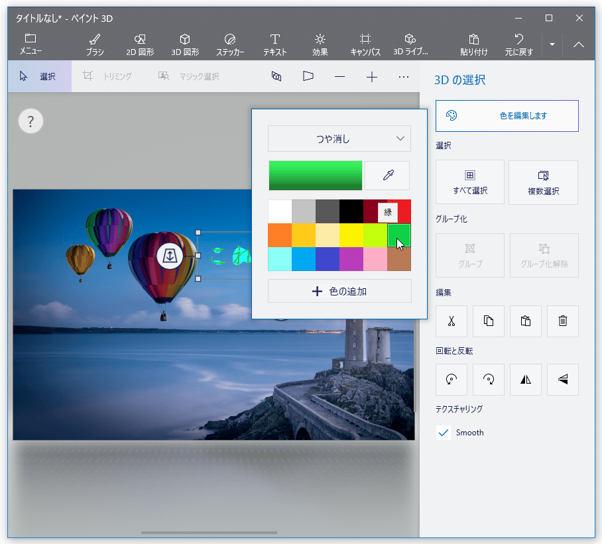
Task: Collapse the ribbon with chevron up
Action: [x=579, y=44]
